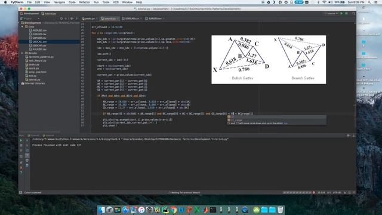Select the first suggestion in autocomplete popup
This screenshot has width=382, height=215.
click(276, 117)
